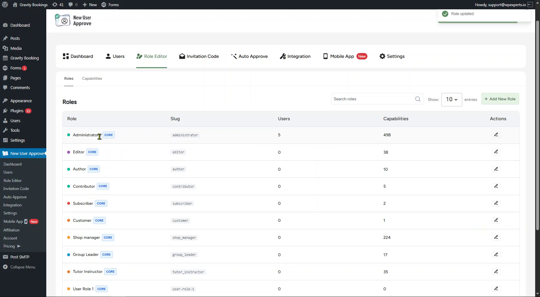This screenshot has width=540, height=297.
Task: Open the Settings tab with gear icon
Action: pos(392,56)
